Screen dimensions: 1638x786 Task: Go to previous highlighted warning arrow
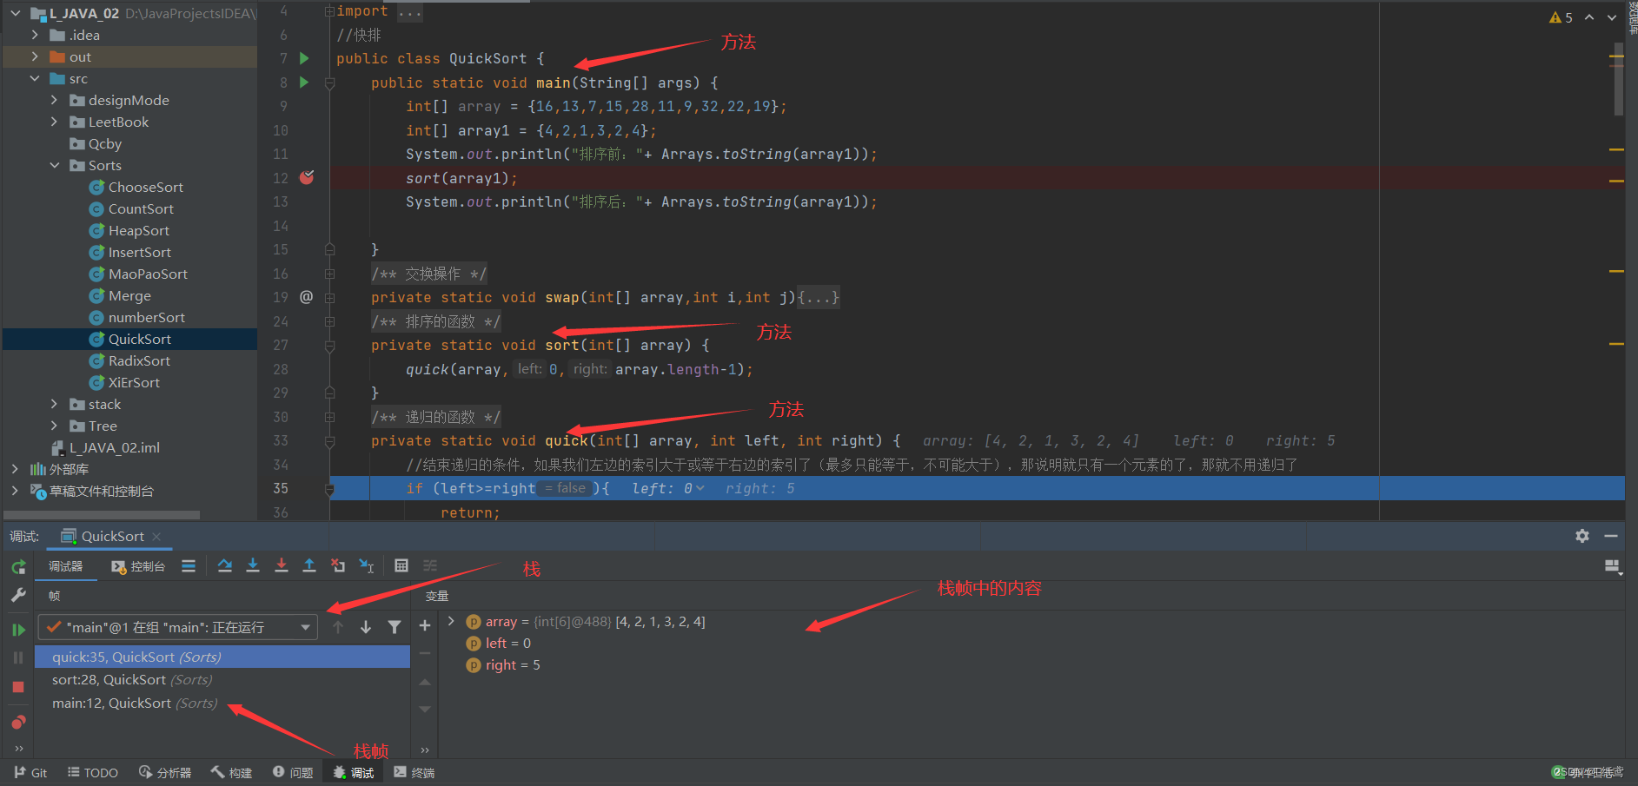[1589, 17]
